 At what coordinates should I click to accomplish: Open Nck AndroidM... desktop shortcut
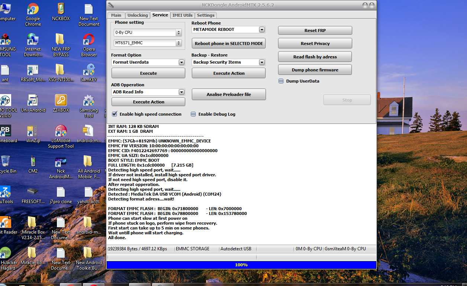tap(61, 167)
